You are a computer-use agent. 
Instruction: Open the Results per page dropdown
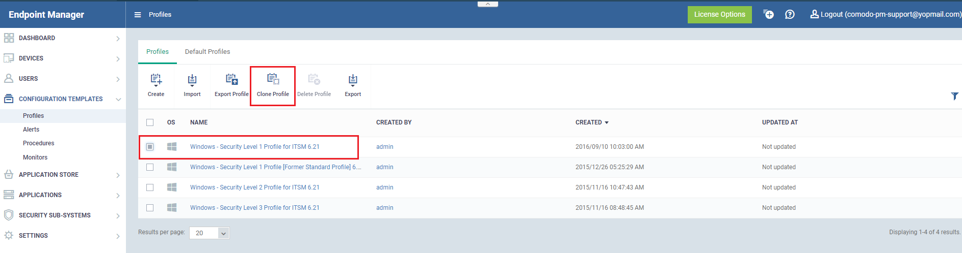[210, 233]
